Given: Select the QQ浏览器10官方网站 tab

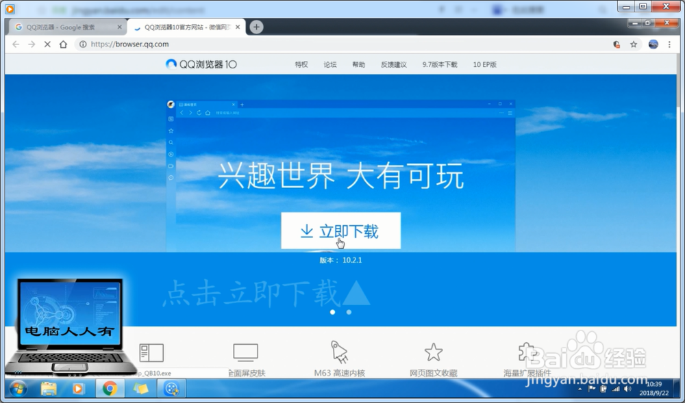Looking at the screenshot, I should pos(186,27).
